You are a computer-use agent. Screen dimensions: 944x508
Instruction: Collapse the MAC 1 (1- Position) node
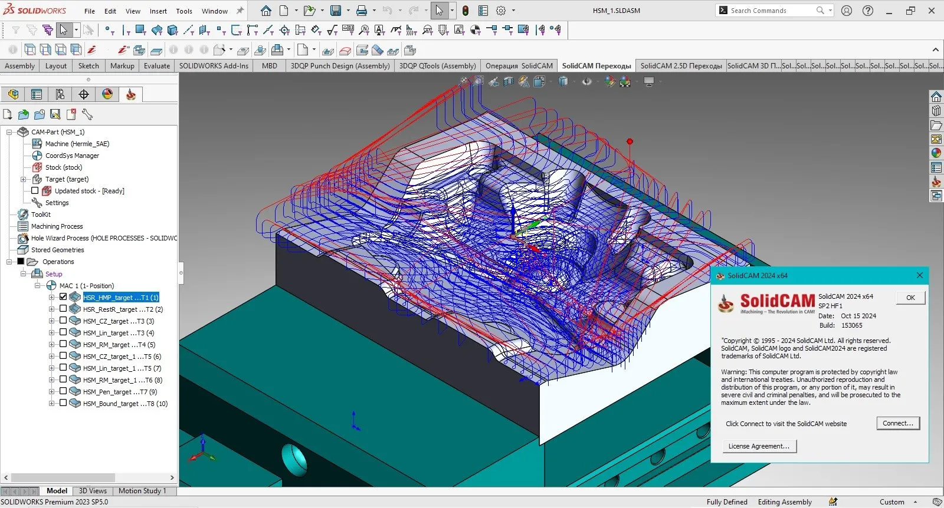[38, 285]
